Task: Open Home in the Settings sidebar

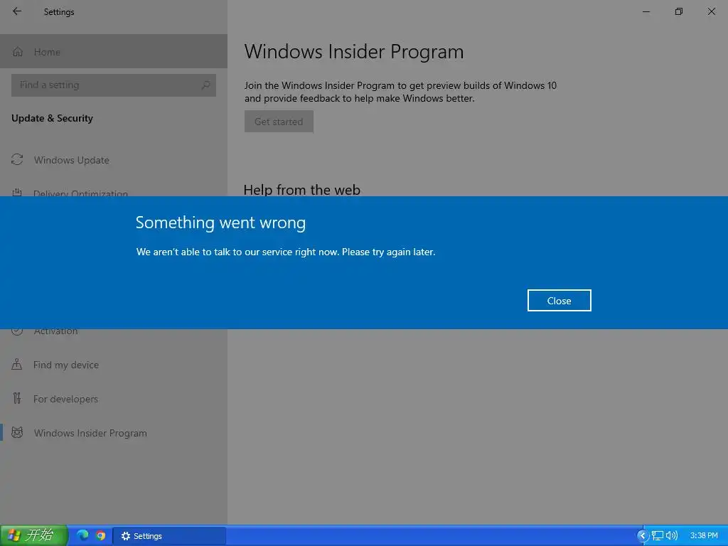Action: pyautogui.click(x=114, y=51)
